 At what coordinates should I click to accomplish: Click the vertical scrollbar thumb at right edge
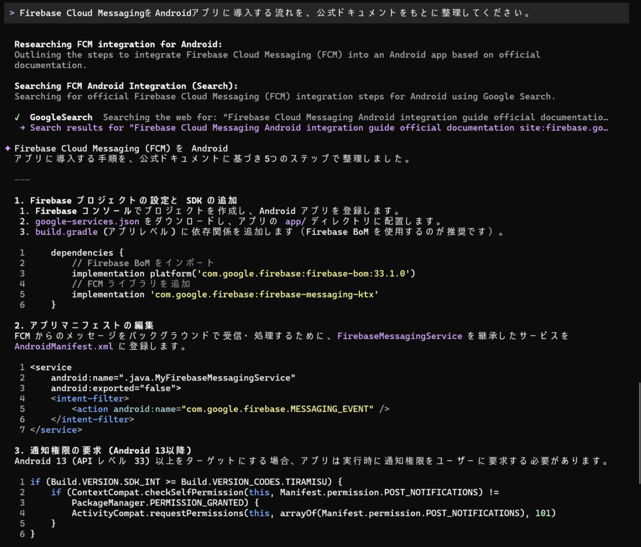[639, 432]
